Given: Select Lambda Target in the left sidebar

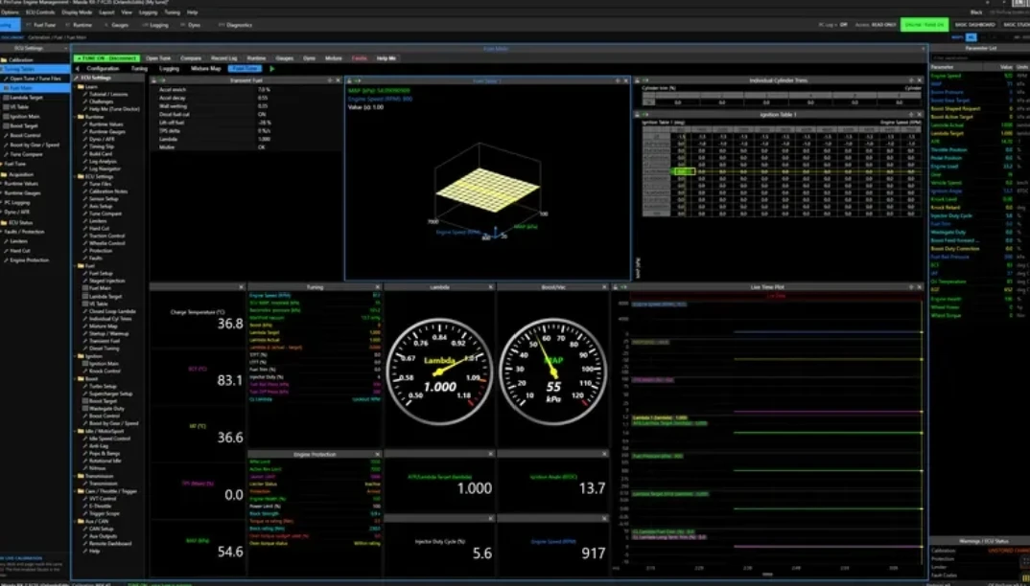Looking at the screenshot, I should click(x=26, y=98).
